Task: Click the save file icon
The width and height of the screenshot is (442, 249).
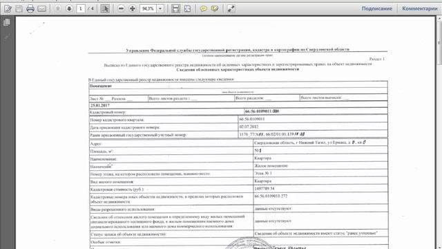Action: [19, 9]
